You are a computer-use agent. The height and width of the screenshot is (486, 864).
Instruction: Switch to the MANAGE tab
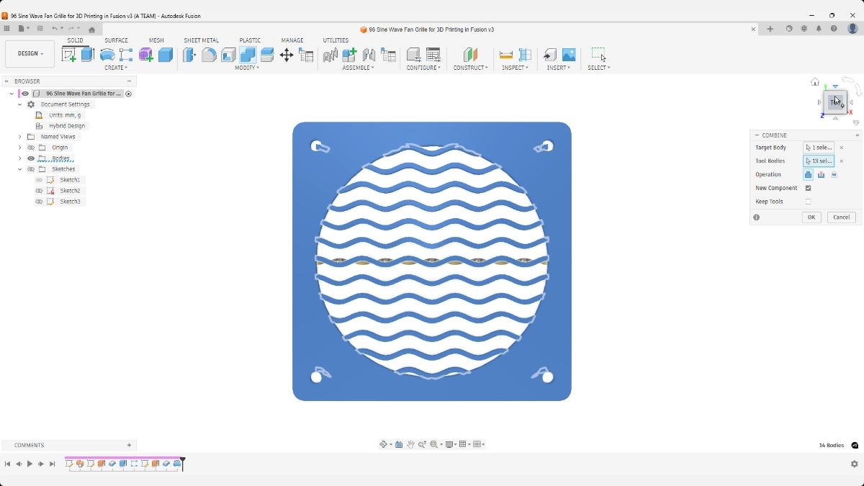point(292,40)
